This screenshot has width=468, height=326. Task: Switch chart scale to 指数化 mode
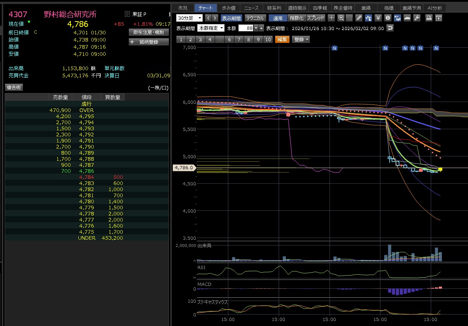[x=297, y=18]
